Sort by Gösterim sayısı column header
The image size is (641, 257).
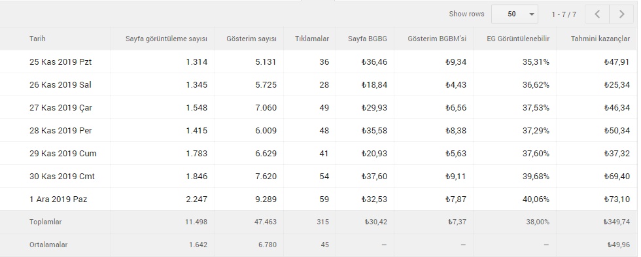click(251, 39)
